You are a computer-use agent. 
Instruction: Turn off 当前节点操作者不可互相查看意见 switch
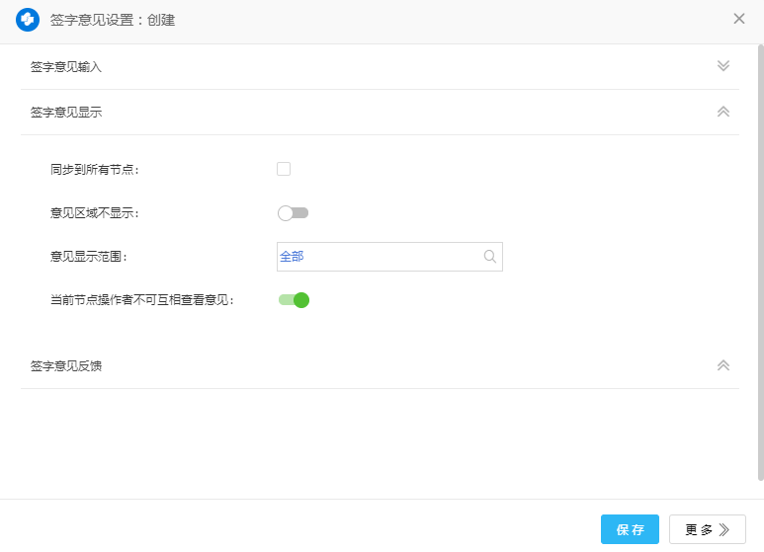tap(295, 300)
